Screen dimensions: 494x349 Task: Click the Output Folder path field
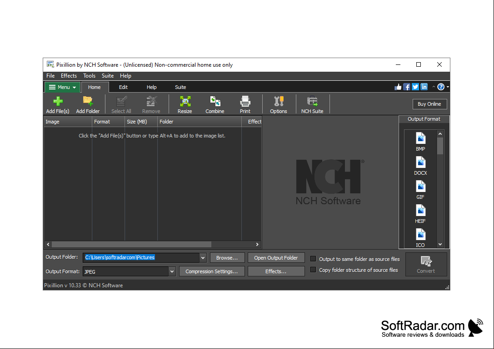pyautogui.click(x=141, y=257)
